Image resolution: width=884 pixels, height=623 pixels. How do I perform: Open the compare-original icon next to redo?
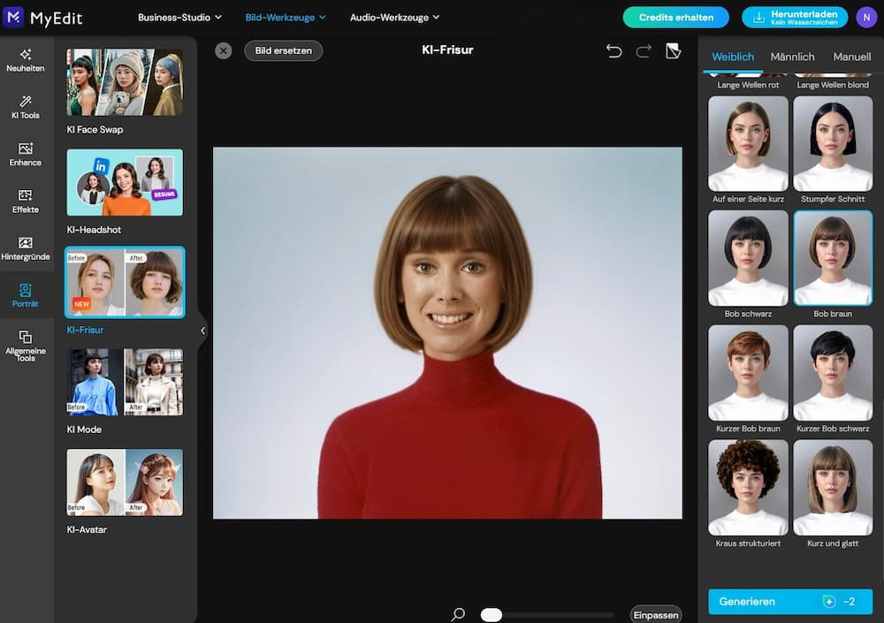[674, 51]
